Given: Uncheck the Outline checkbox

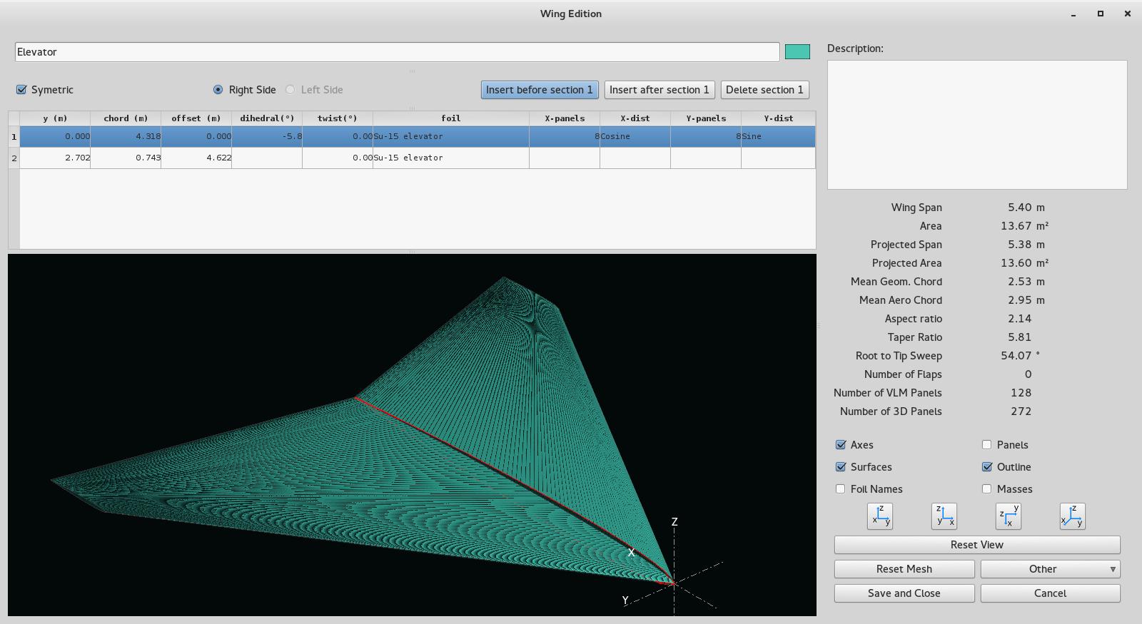Looking at the screenshot, I should point(987,467).
